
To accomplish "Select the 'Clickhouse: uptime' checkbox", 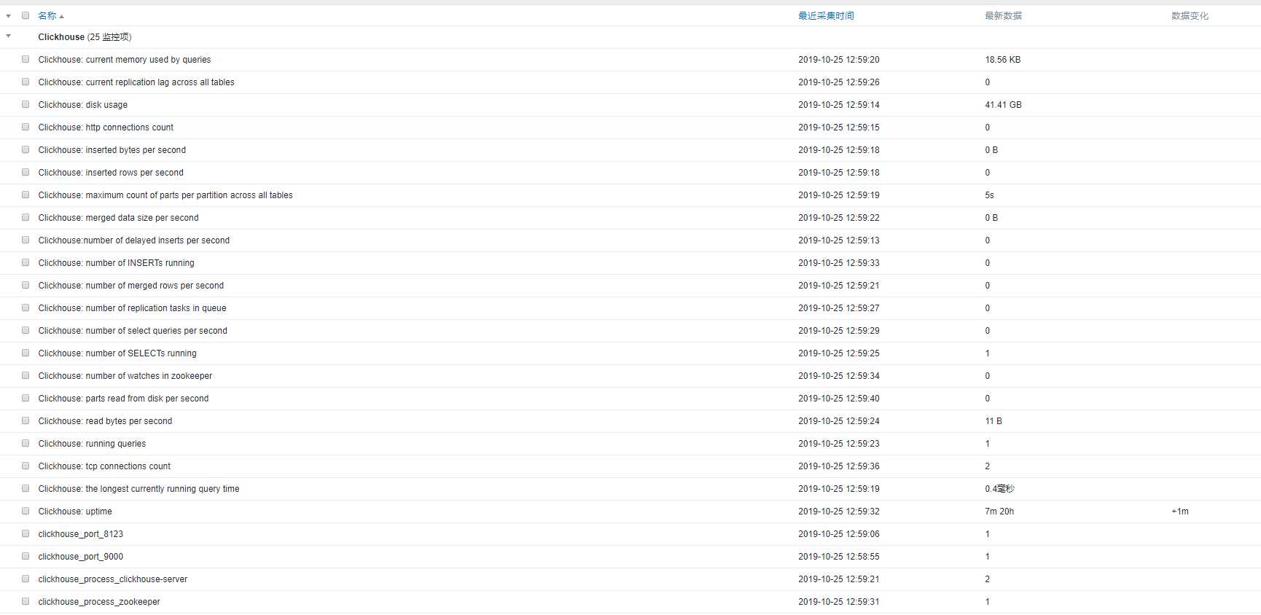I will 26,511.
